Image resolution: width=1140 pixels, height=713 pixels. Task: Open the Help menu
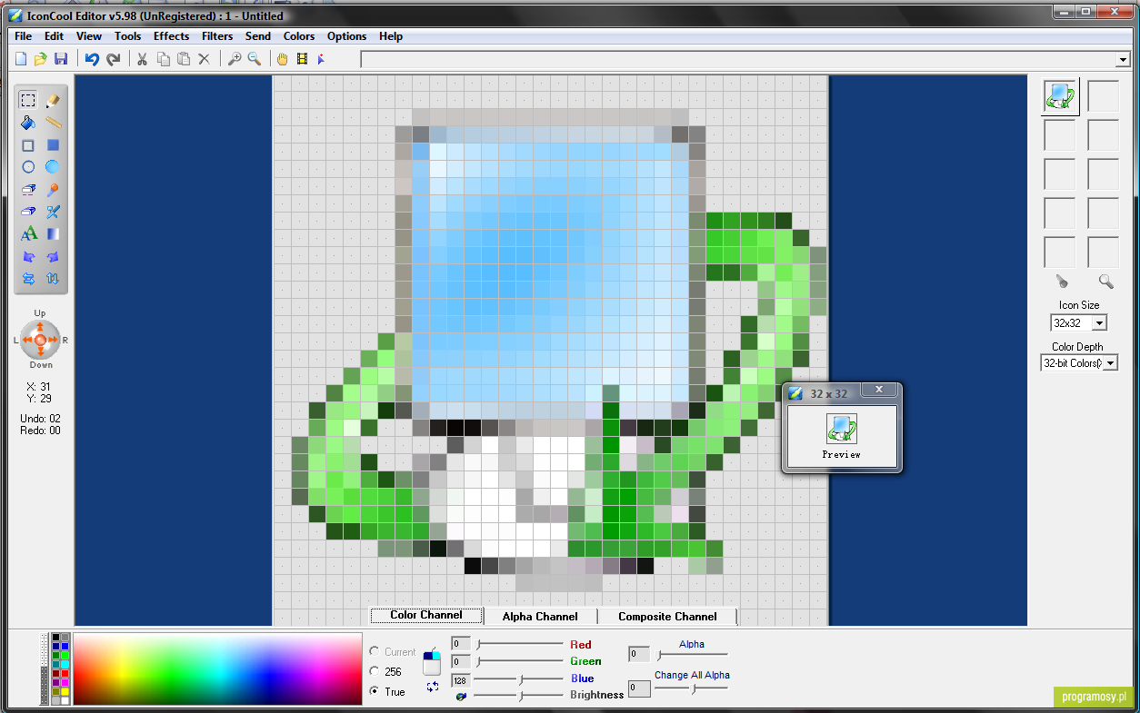point(391,36)
